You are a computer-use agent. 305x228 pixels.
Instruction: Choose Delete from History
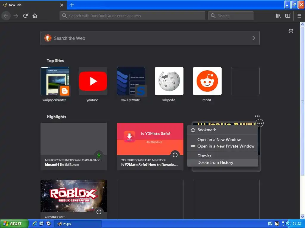point(222,162)
